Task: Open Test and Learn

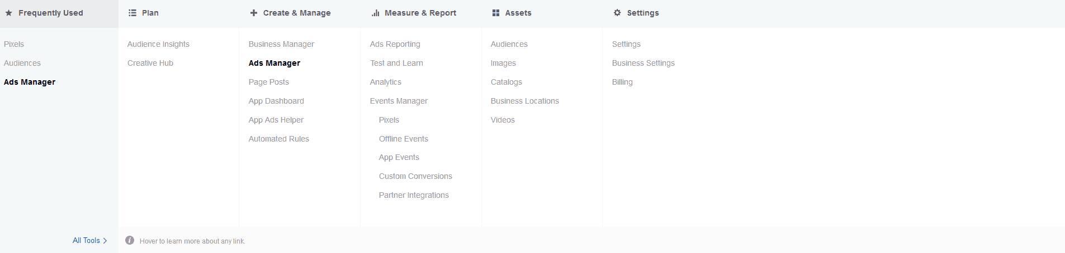Action: [x=396, y=63]
